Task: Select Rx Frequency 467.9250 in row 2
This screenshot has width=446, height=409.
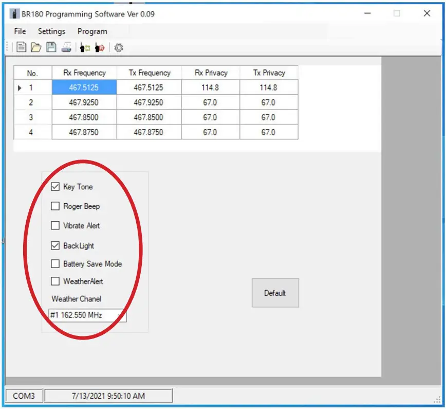Action: pyautogui.click(x=84, y=102)
